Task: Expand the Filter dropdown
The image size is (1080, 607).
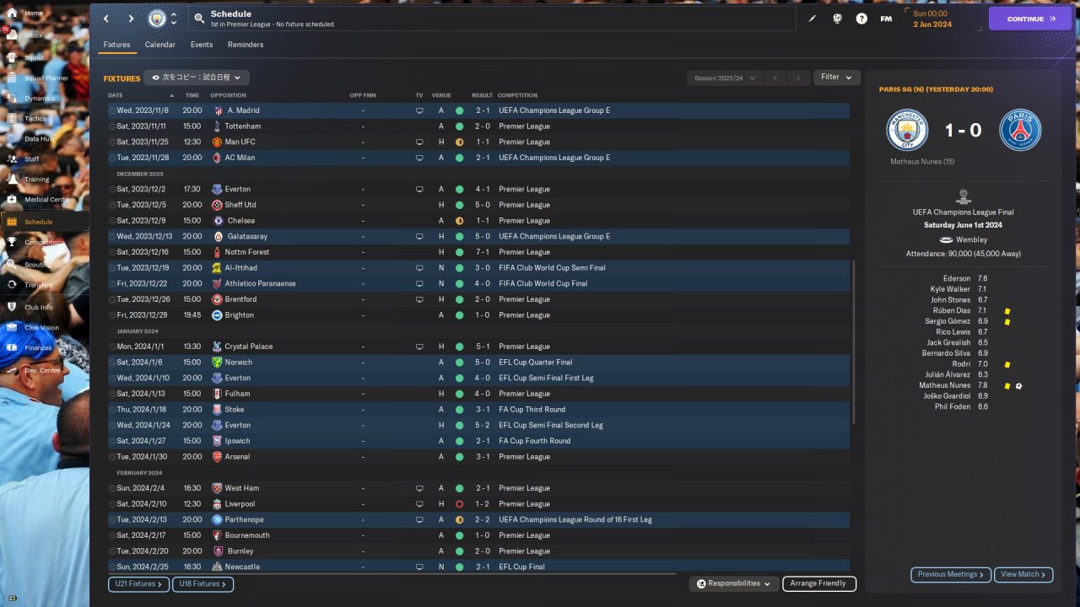Action: (837, 78)
